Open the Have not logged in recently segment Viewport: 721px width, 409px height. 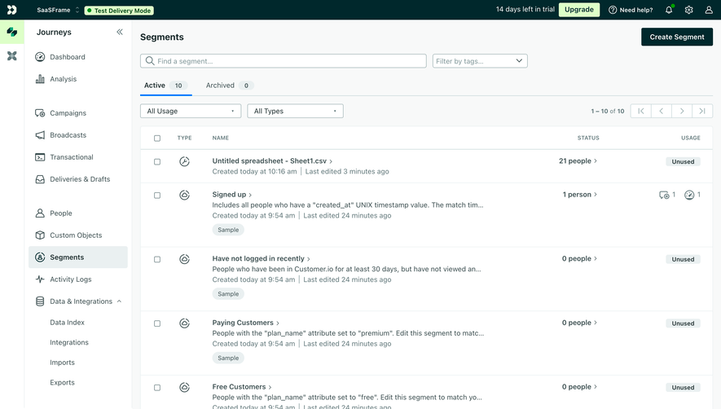click(262, 258)
